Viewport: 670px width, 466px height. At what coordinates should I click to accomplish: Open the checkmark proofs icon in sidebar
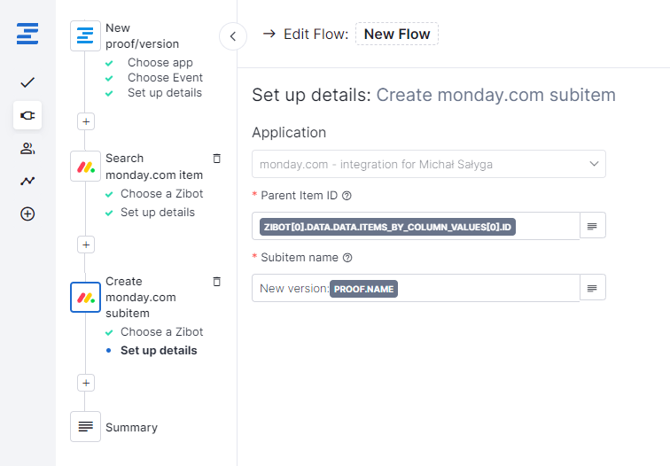(27, 82)
